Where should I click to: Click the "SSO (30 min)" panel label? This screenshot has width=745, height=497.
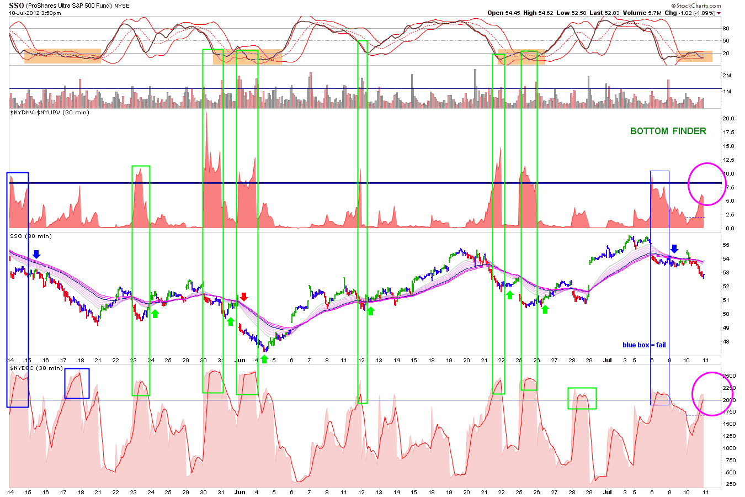pos(31,236)
